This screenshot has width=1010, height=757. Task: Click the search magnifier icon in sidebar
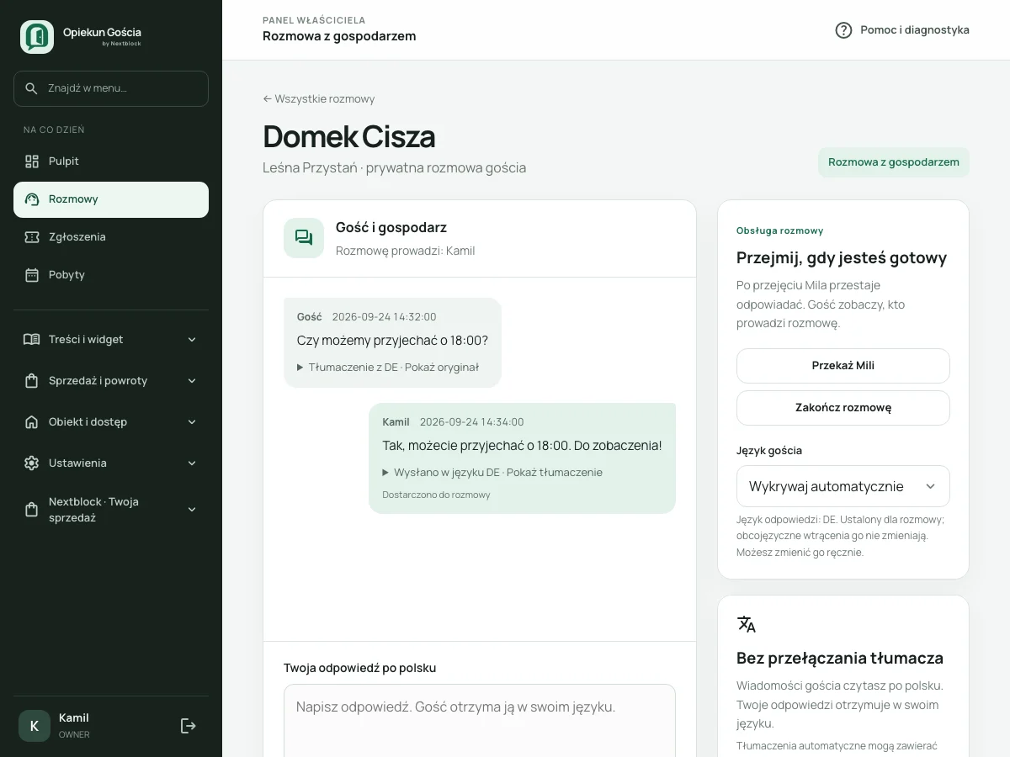(32, 88)
